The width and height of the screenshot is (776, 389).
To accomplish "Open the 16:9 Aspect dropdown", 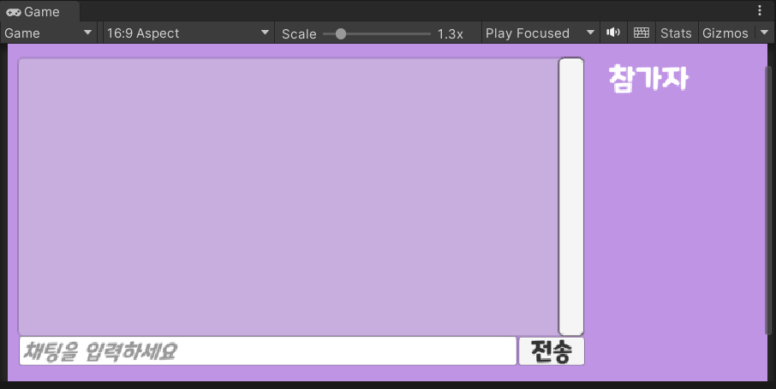I will coord(188,33).
